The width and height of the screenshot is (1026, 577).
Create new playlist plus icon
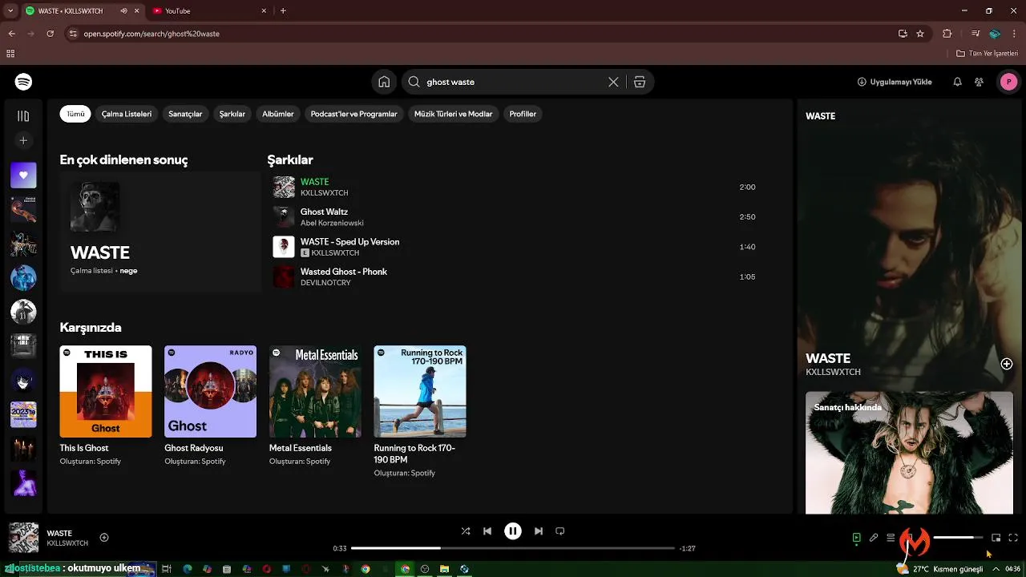click(23, 141)
